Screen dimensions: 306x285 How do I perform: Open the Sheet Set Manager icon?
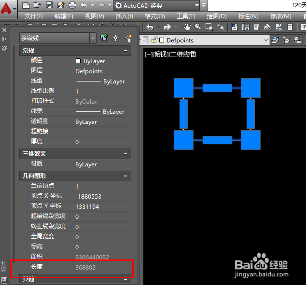tap(267, 27)
